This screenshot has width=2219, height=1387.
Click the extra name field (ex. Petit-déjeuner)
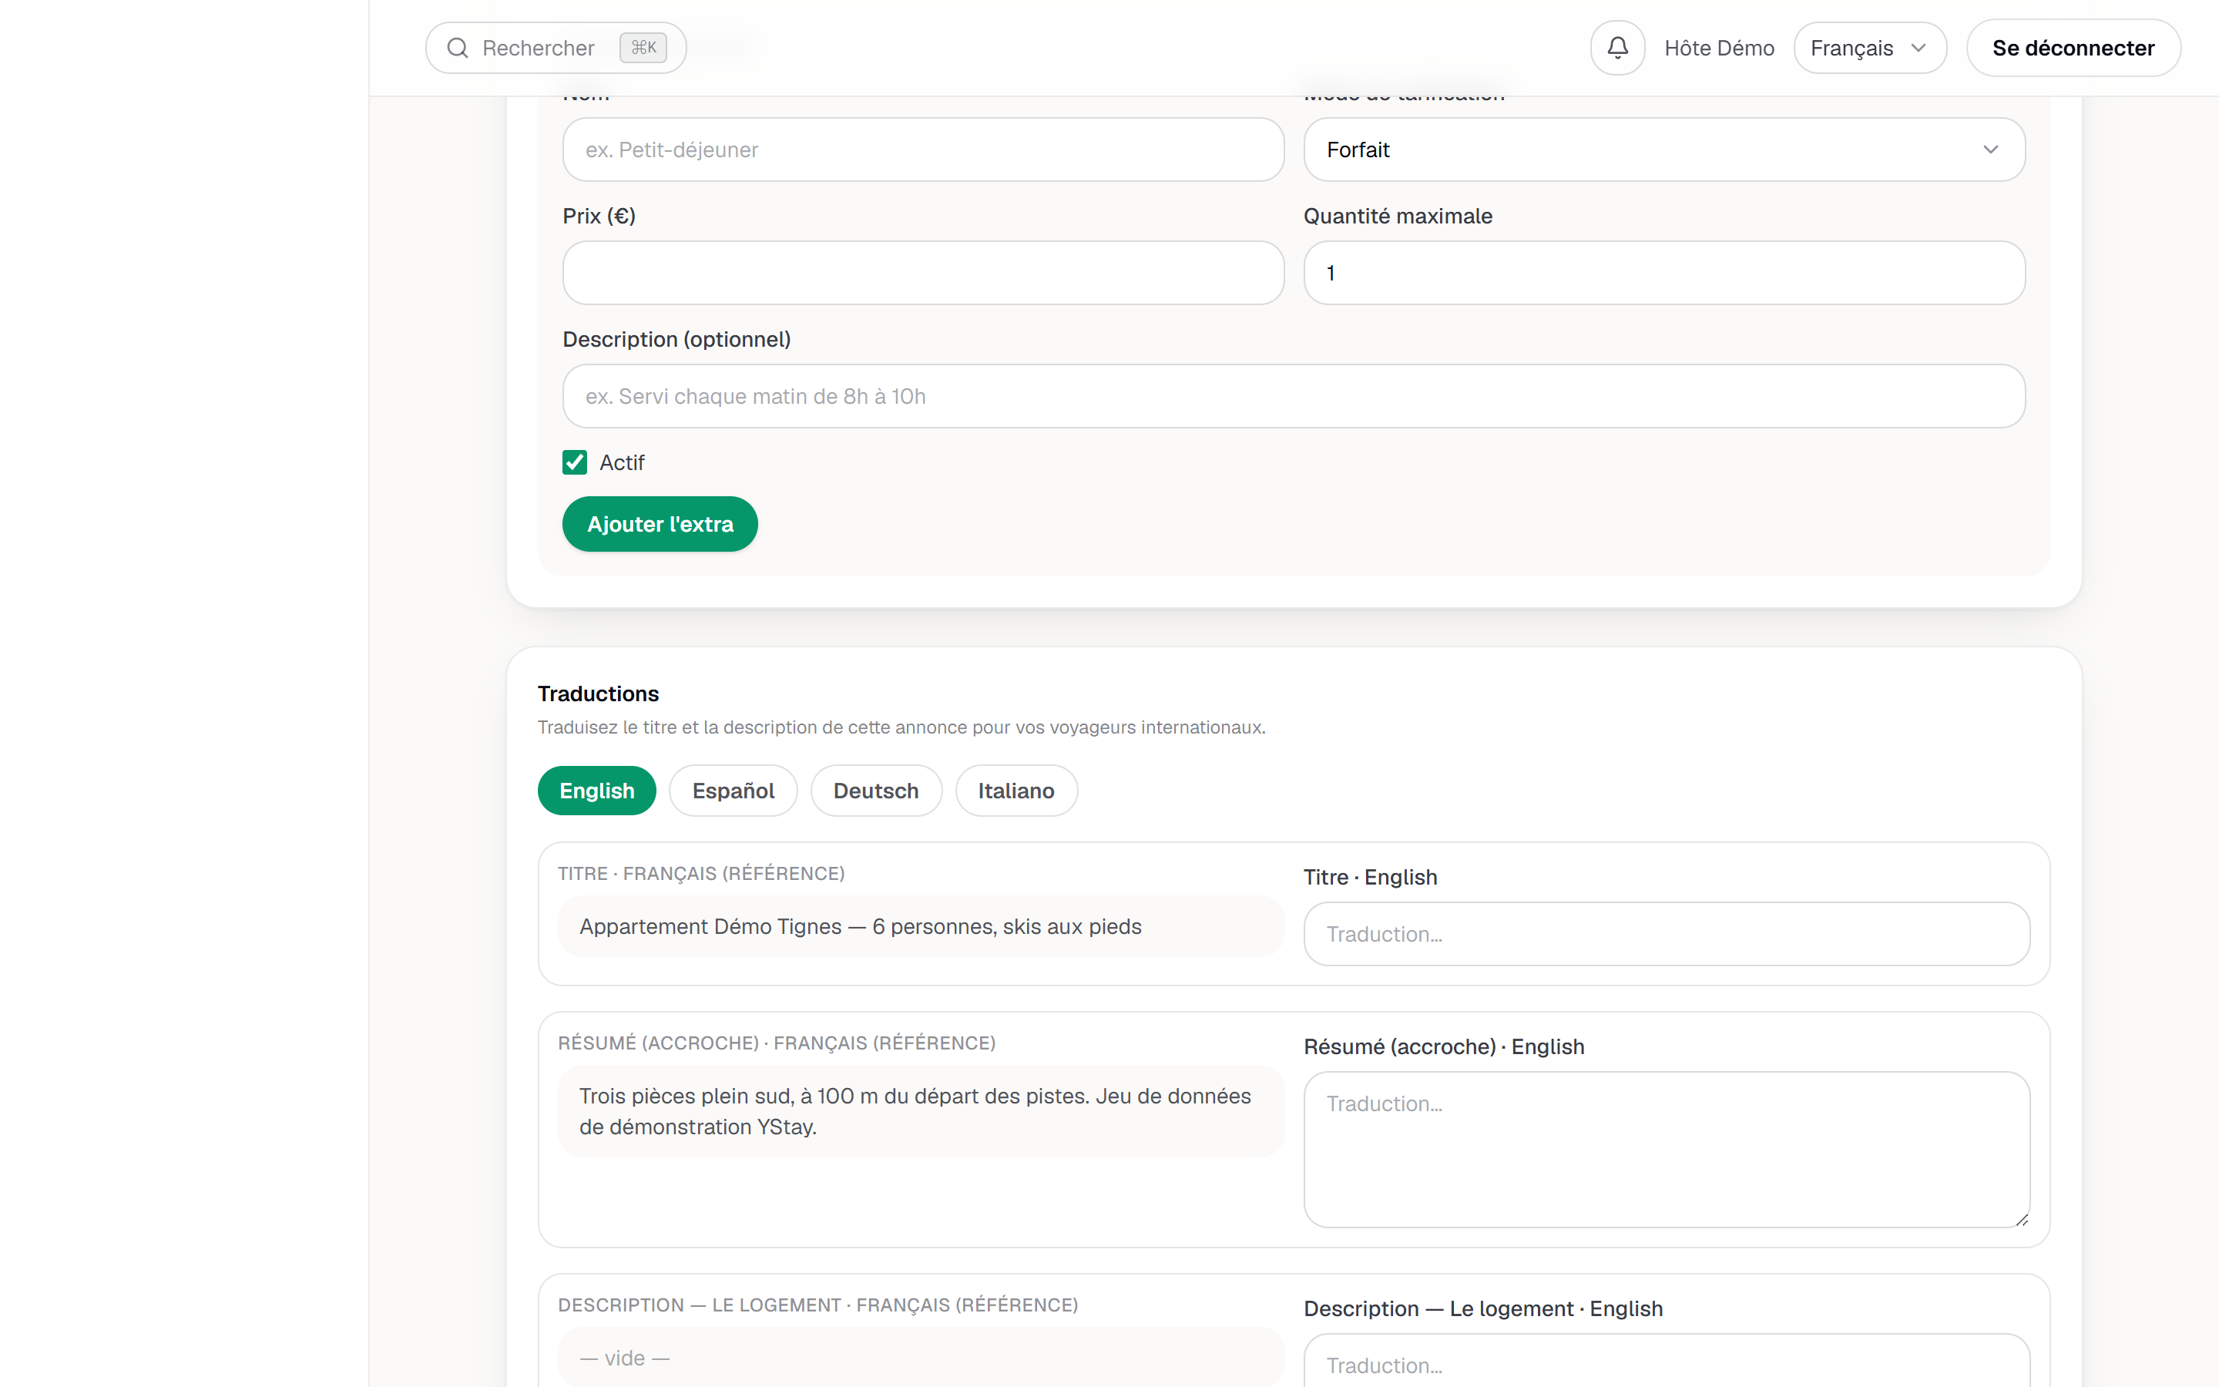pyautogui.click(x=923, y=149)
